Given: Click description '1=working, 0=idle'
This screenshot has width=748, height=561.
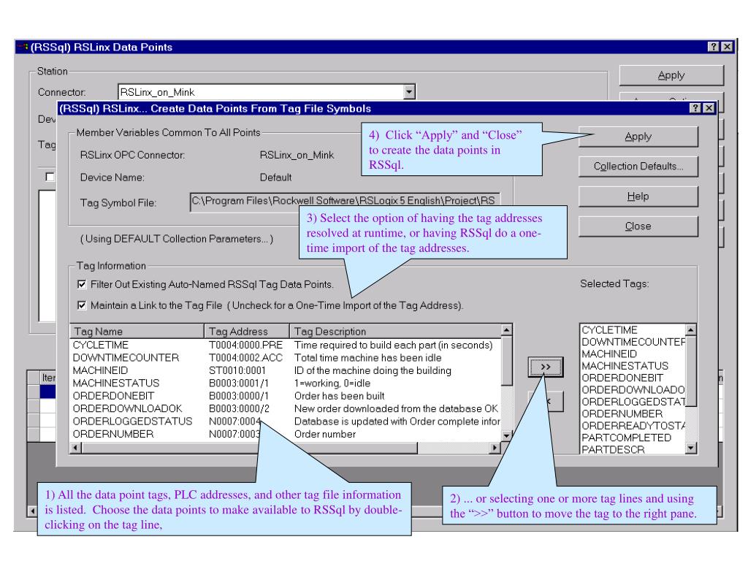Looking at the screenshot, I should [x=332, y=383].
